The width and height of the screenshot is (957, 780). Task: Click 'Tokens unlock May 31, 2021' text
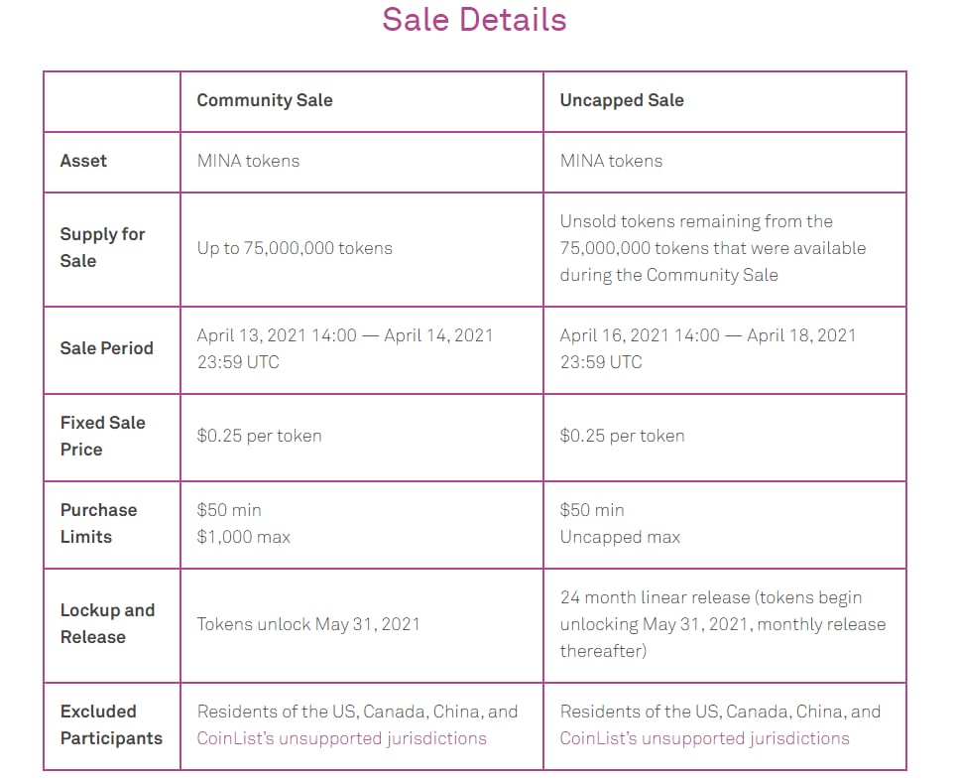click(x=308, y=624)
